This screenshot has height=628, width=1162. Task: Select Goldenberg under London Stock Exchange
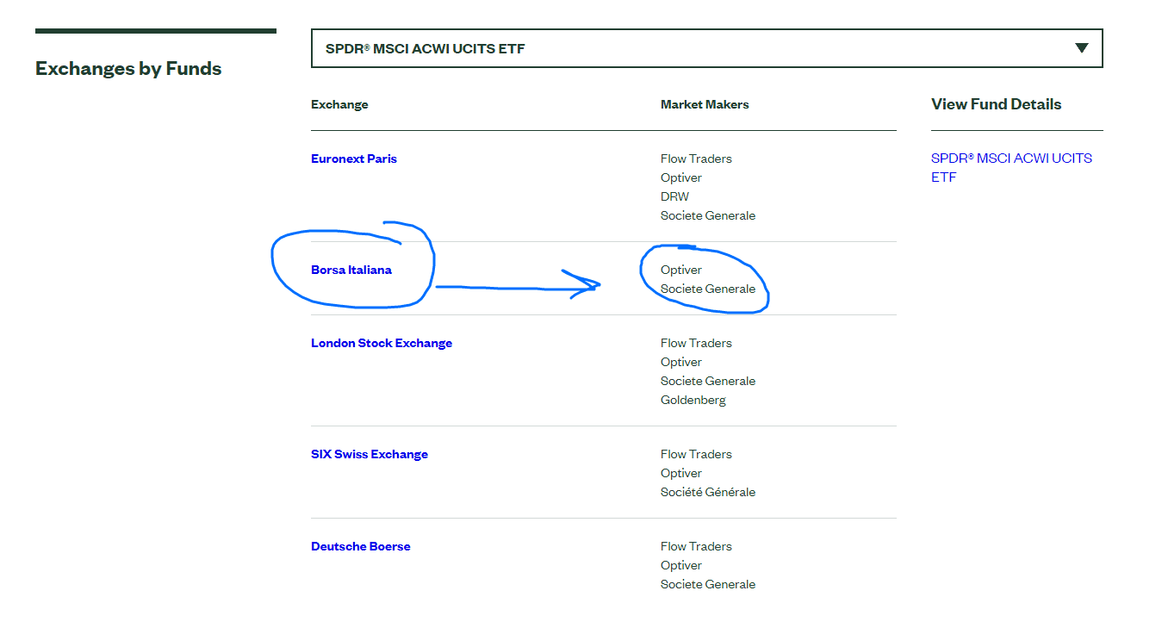693,400
